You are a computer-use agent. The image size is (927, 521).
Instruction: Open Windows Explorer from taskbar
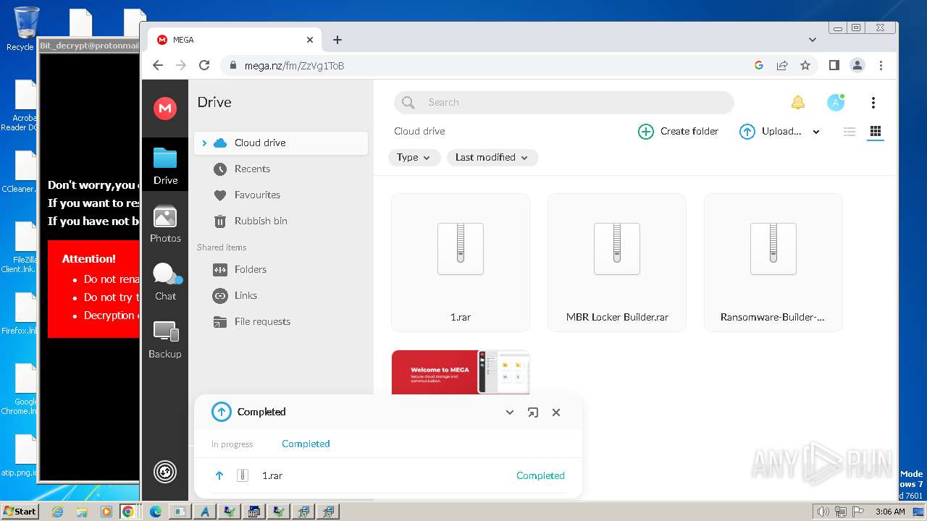(x=82, y=512)
